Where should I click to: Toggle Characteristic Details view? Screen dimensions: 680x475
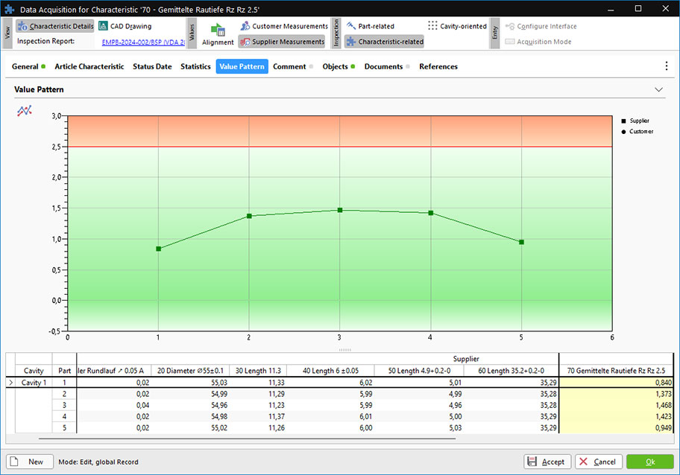tap(56, 26)
